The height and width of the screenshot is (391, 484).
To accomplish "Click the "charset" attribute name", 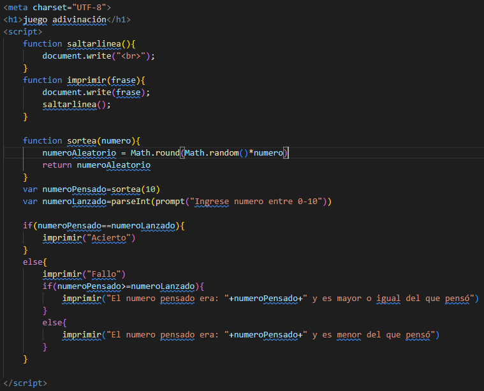I will click(50, 8).
